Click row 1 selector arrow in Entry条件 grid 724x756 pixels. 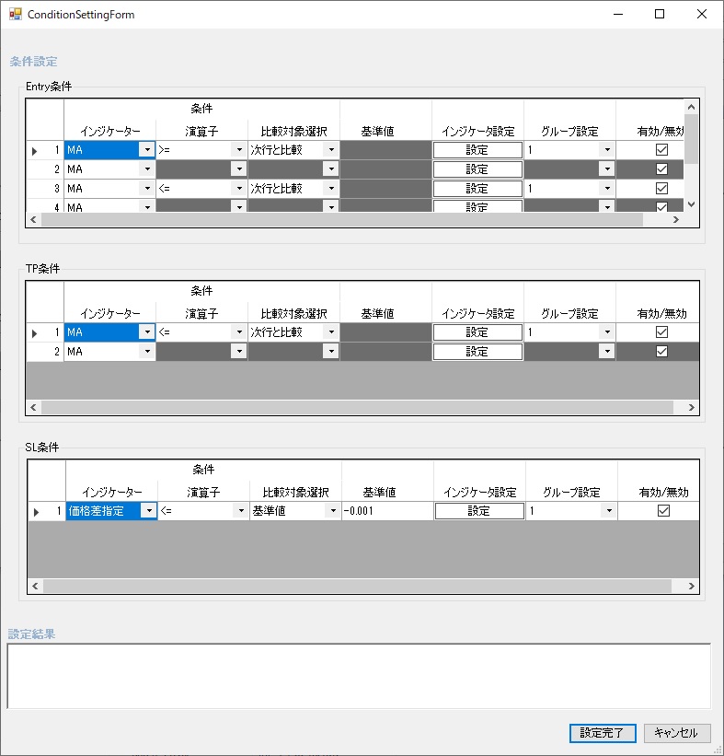pos(35,150)
